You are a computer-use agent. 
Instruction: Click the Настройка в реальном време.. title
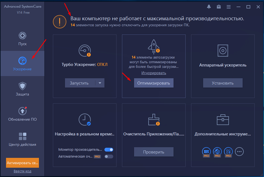coord(85,134)
